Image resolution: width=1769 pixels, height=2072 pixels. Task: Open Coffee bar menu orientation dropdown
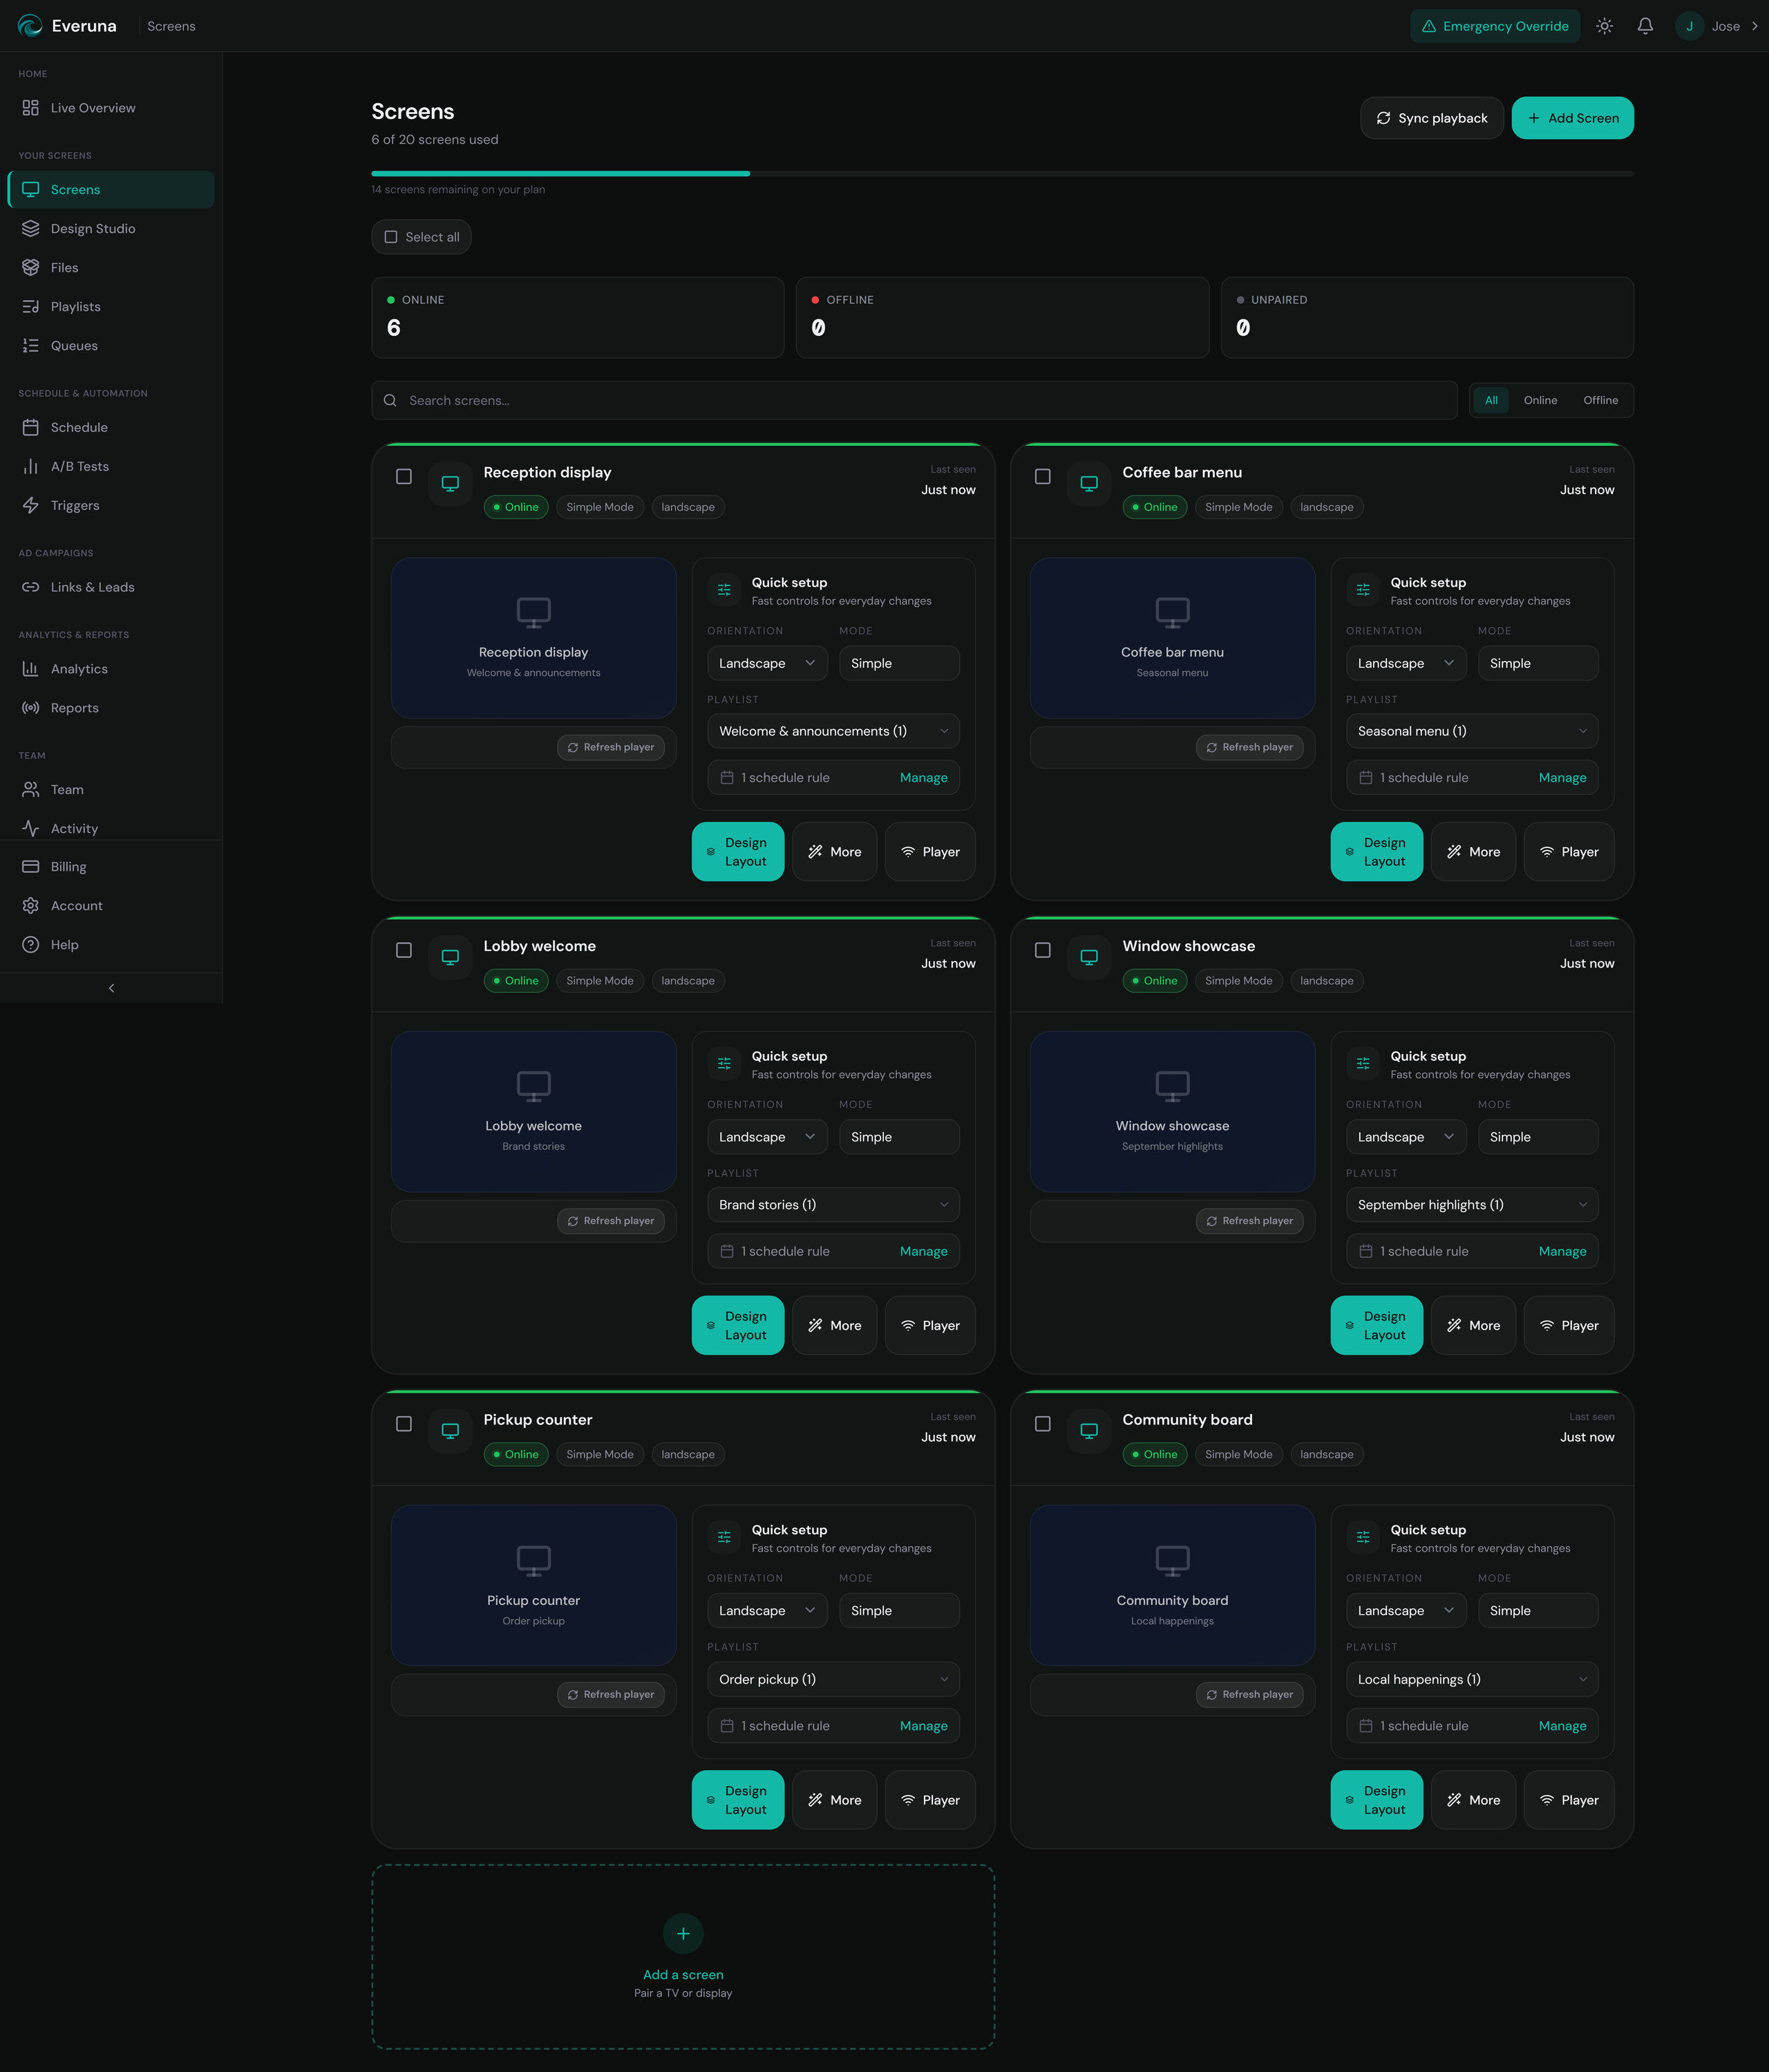point(1406,664)
